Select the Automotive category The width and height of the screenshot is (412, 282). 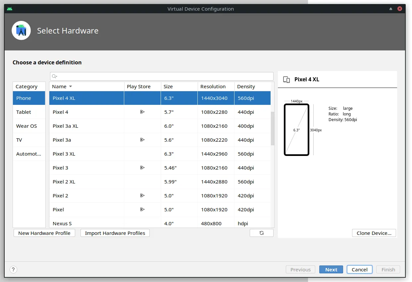click(29, 154)
